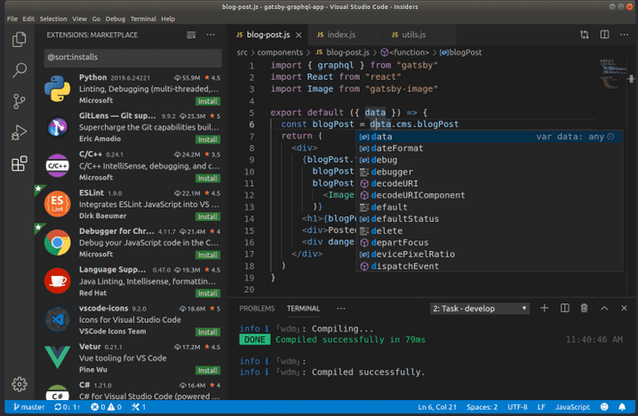Add a new terminal with plus icon

click(544, 308)
